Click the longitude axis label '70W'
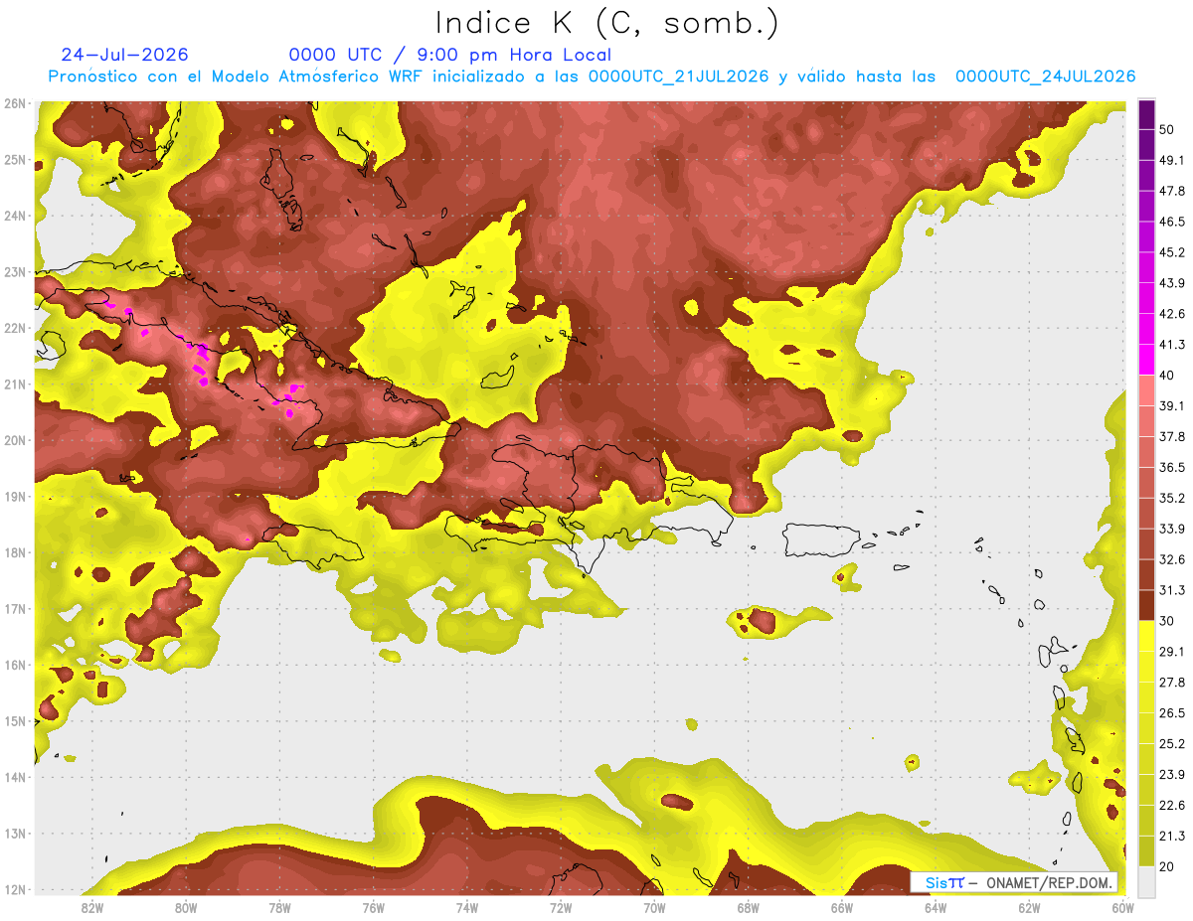Screen dimensions: 1193x921 pyautogui.click(x=654, y=907)
